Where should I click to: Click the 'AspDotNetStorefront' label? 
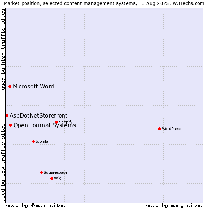pyautogui.click(x=38, y=115)
